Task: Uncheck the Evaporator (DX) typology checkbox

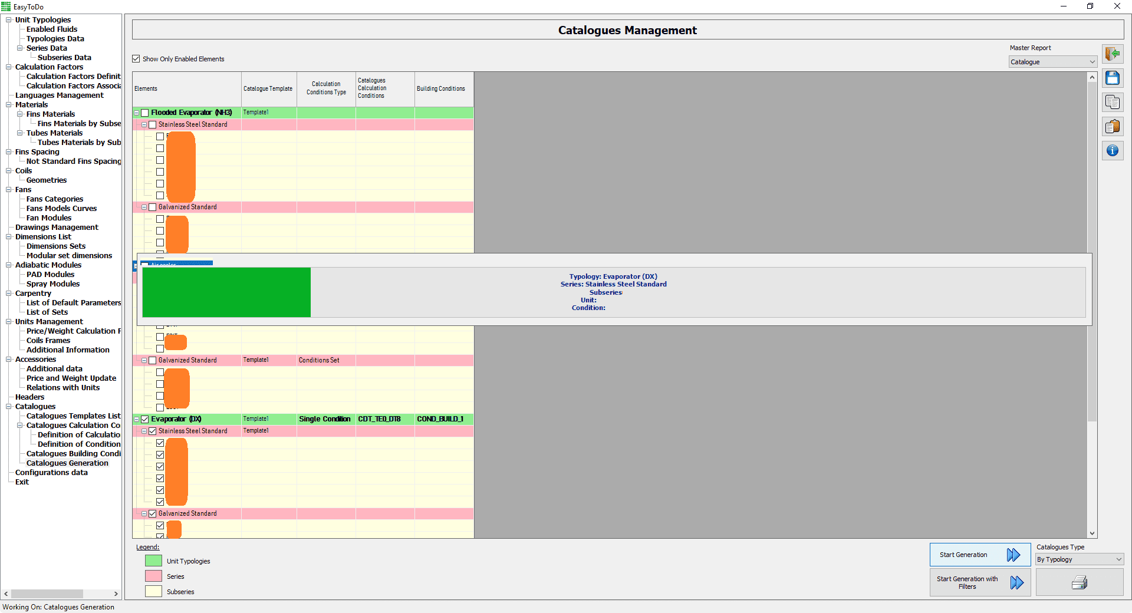Action: 145,419
